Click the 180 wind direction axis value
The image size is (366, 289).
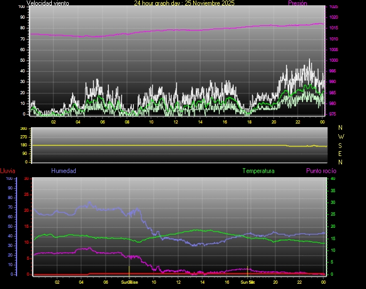tap(23, 145)
